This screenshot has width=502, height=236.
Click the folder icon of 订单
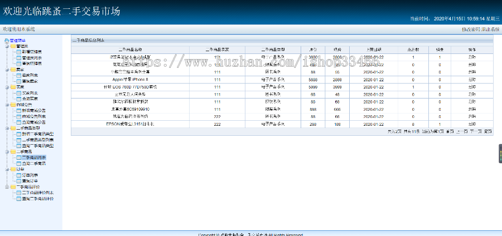coord(13,169)
